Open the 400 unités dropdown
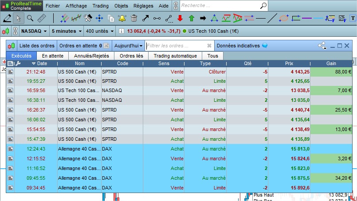 coord(100,31)
